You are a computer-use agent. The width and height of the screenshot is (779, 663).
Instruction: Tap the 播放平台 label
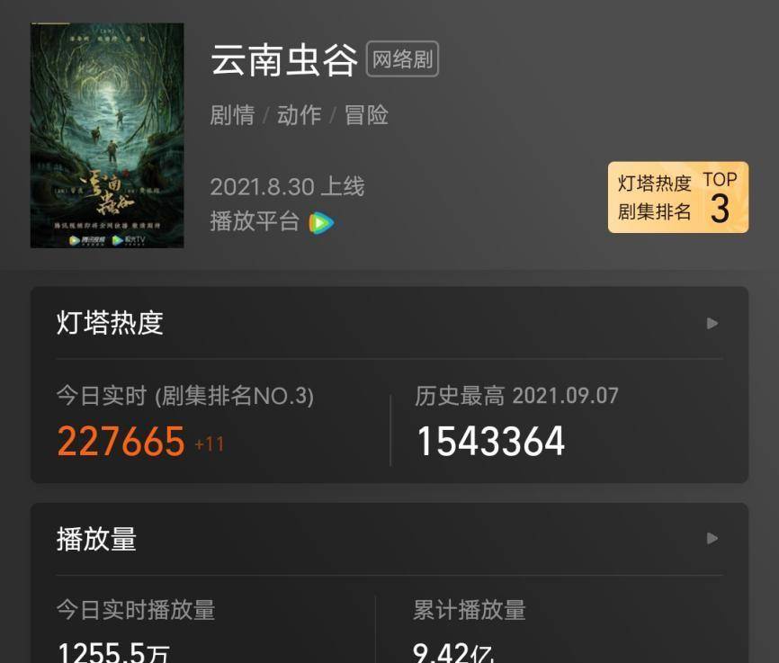pyautogui.click(x=255, y=221)
